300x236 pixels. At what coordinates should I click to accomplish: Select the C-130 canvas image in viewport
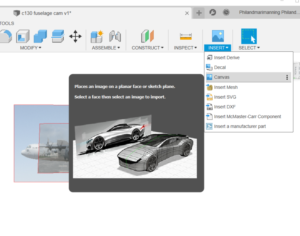tap(41, 143)
